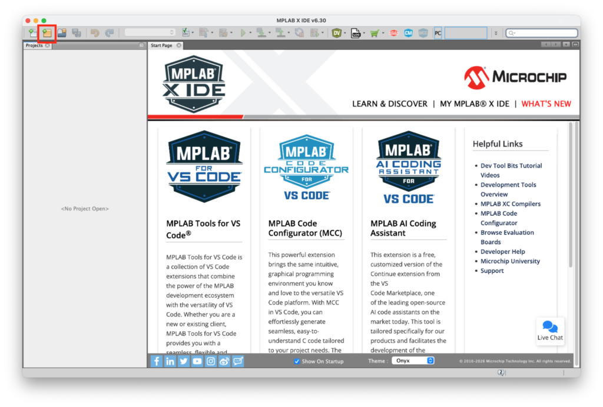Click the toolbar search field
The width and height of the screenshot is (603, 407).
[x=542, y=33]
